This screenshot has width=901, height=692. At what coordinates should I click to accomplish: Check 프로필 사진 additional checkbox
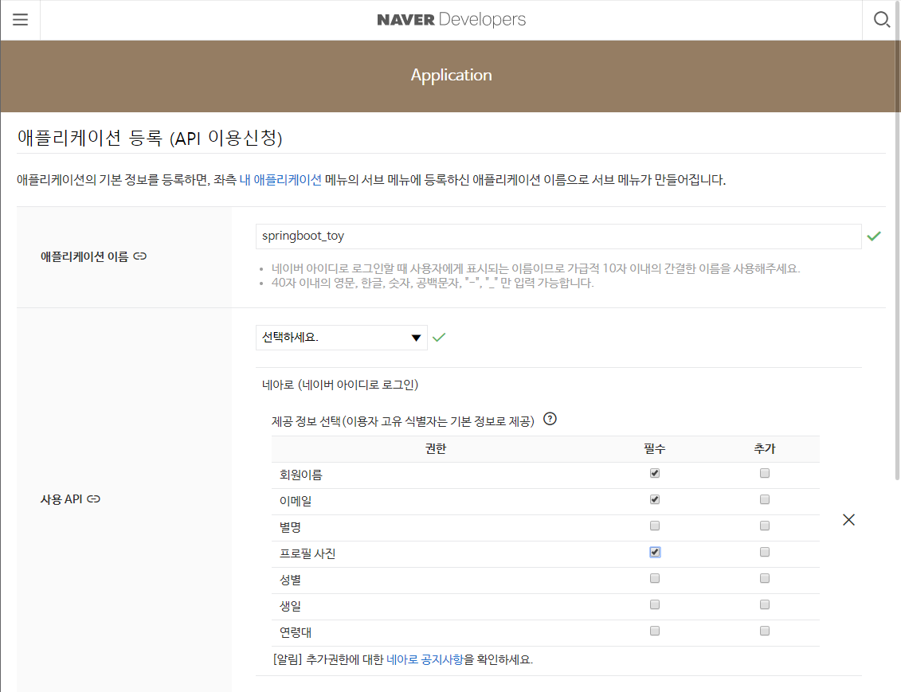click(x=764, y=552)
